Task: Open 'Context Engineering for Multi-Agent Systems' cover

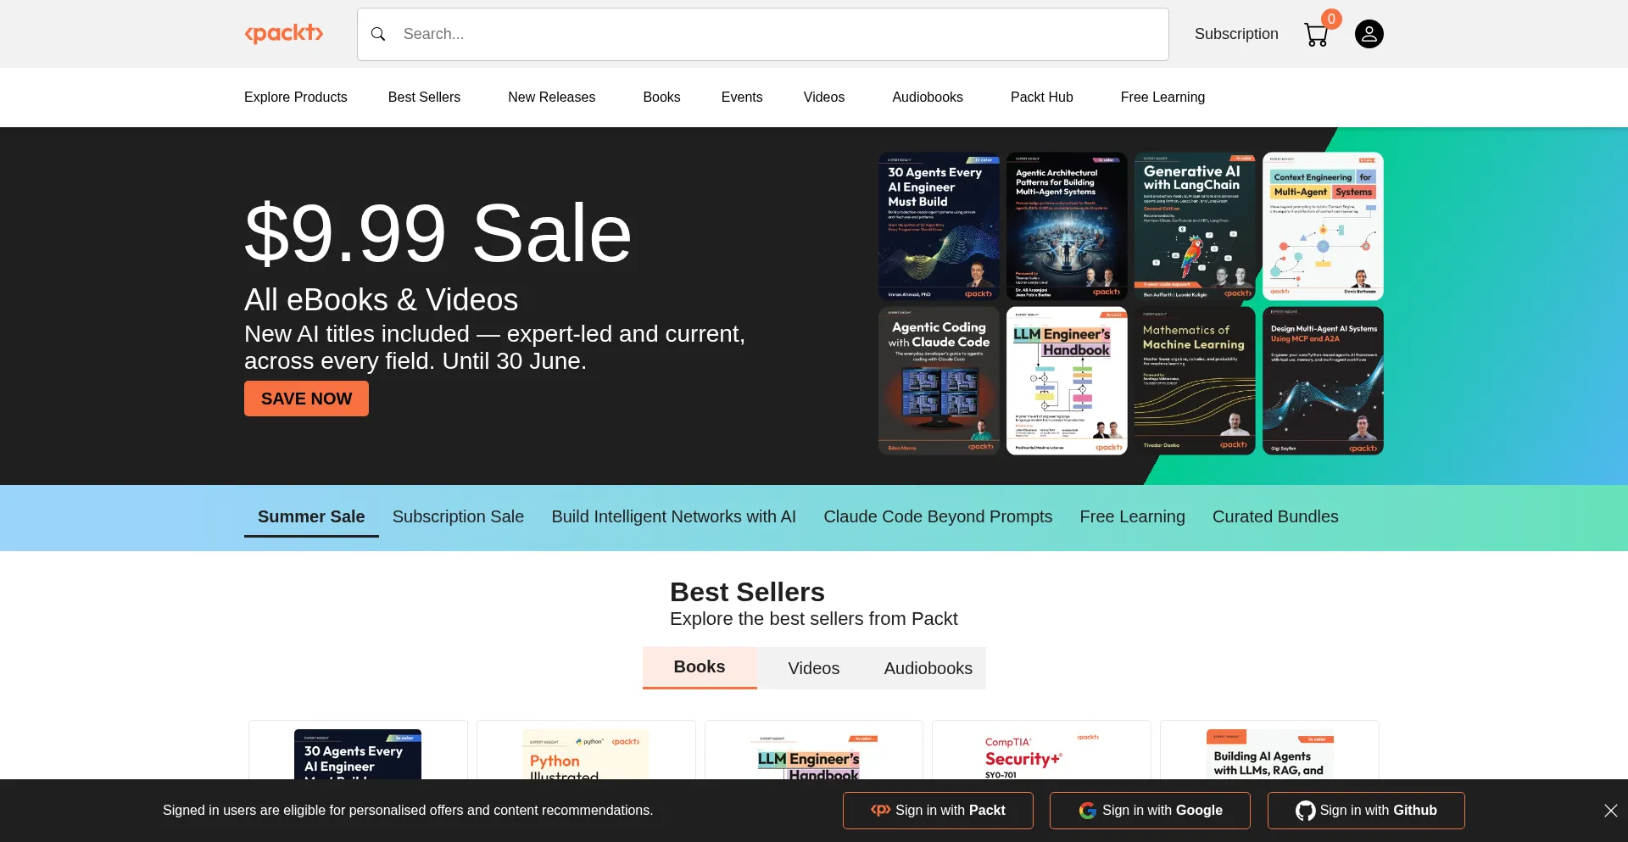Action: [x=1323, y=226]
